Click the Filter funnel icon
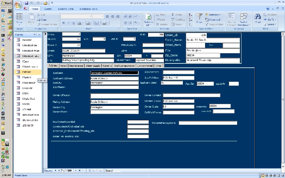The width and height of the screenshot is (285, 178). point(199,17)
